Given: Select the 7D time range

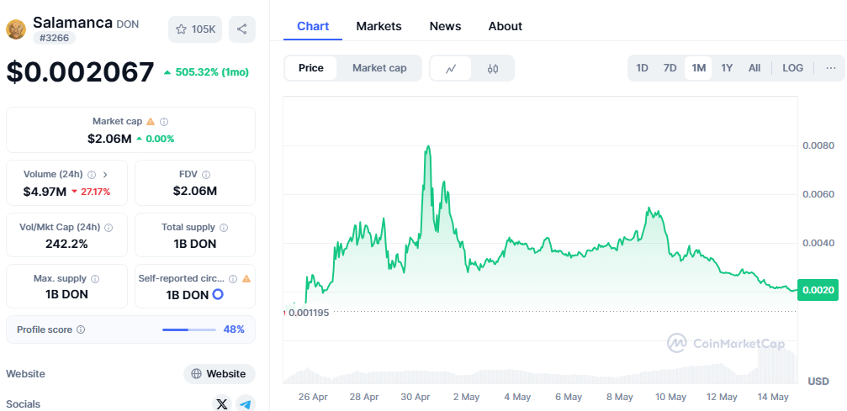Looking at the screenshot, I should coord(670,68).
